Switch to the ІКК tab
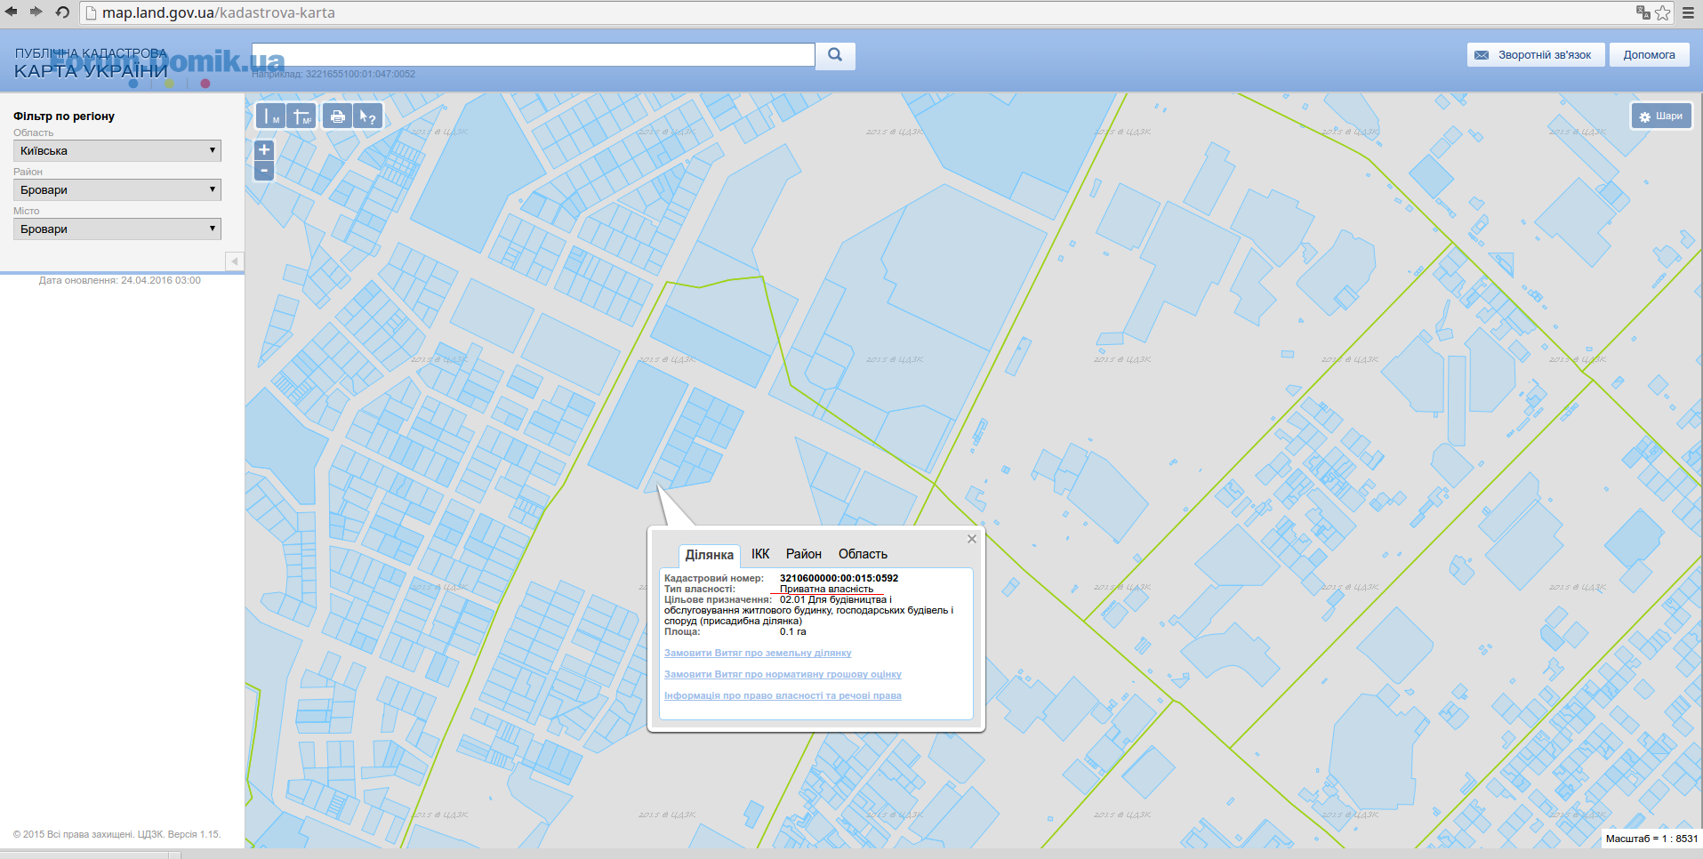This screenshot has width=1703, height=859. click(x=760, y=554)
